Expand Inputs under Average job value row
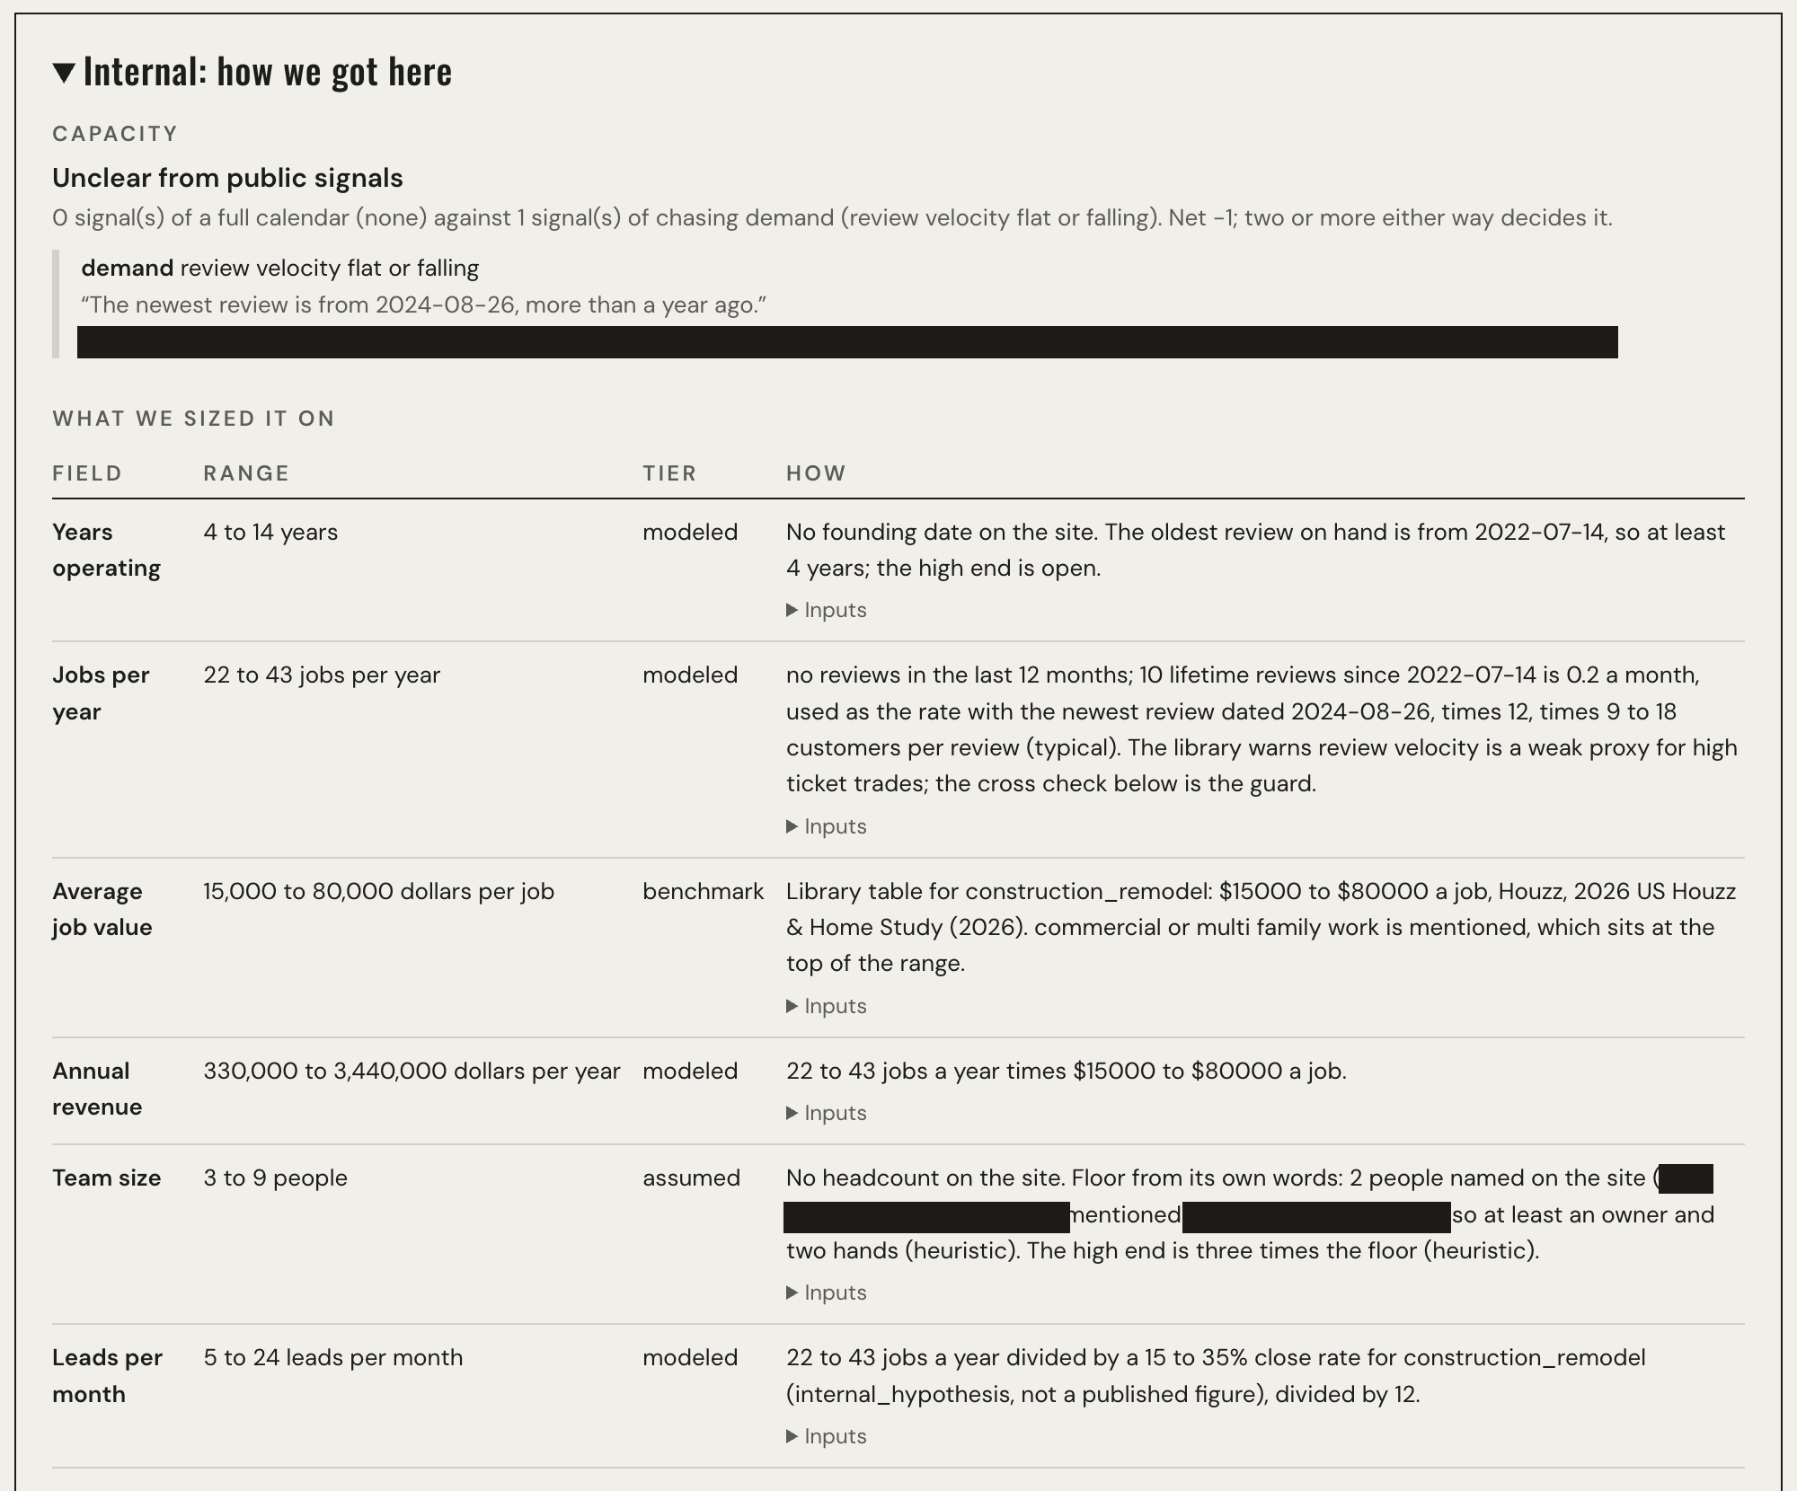This screenshot has height=1491, width=1797. [827, 1006]
